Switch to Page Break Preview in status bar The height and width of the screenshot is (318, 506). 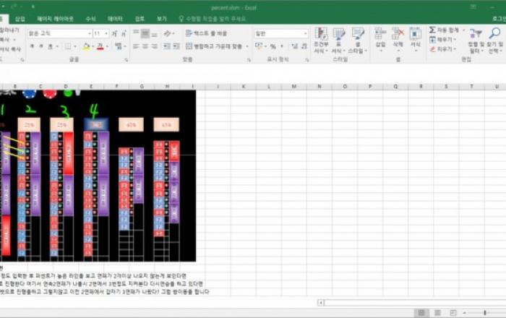453,312
